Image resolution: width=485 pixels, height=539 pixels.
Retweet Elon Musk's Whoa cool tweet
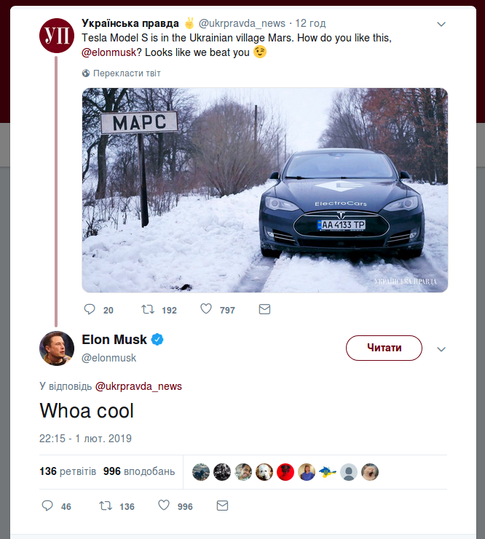[105, 506]
